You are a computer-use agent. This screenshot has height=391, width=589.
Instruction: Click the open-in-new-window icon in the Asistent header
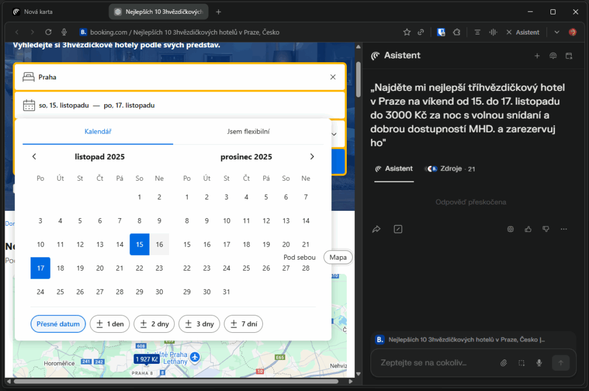pos(570,55)
